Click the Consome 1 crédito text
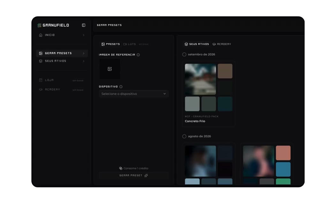The height and width of the screenshot is (208, 336). pos(136,168)
